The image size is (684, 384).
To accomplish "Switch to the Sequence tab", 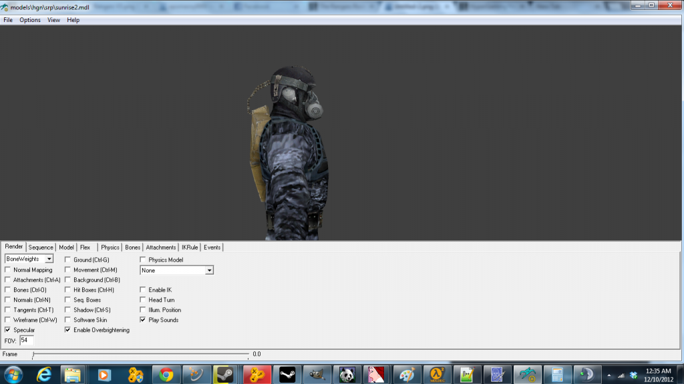I will [x=41, y=247].
